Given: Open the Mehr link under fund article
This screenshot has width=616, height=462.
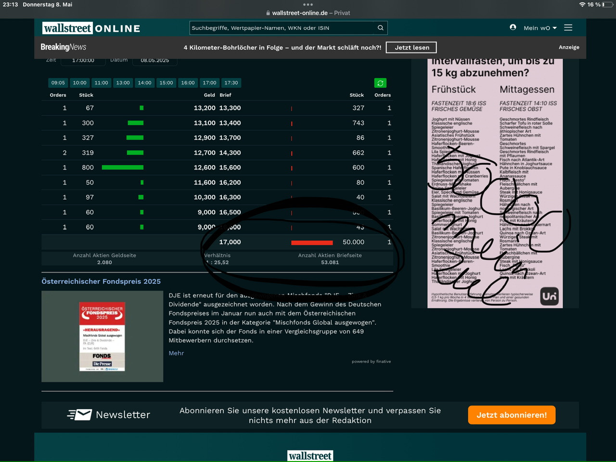Looking at the screenshot, I should [176, 353].
